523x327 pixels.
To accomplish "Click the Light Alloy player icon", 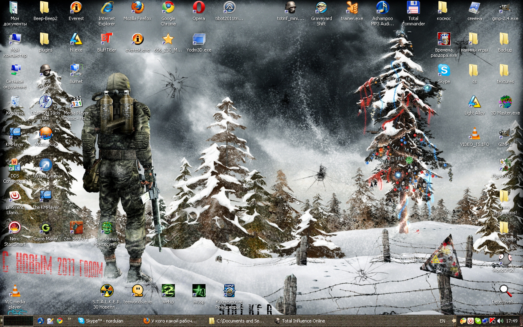I will 474,102.
